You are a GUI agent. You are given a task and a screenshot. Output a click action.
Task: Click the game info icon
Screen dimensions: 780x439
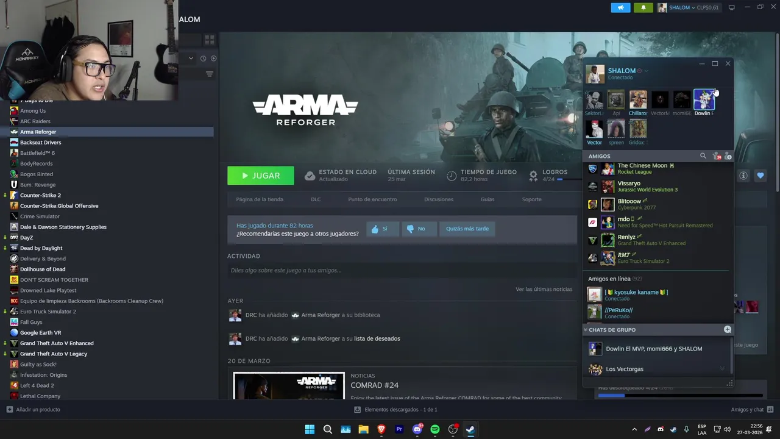(x=743, y=176)
